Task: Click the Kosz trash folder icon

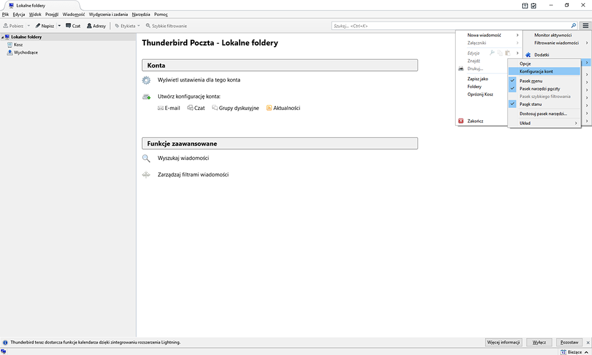Action: pyautogui.click(x=10, y=44)
